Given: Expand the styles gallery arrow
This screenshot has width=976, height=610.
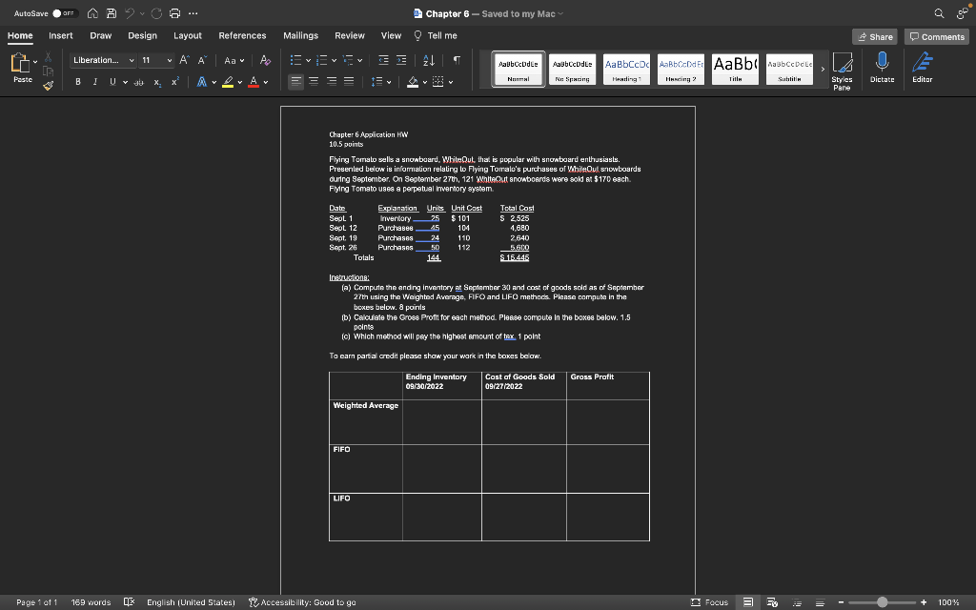Looking at the screenshot, I should coord(823,69).
